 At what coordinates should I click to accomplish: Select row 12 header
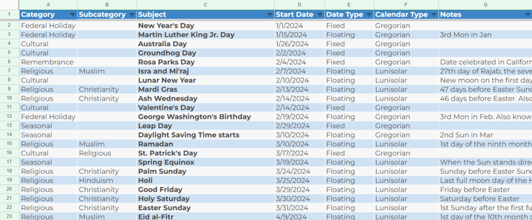(x=9, y=117)
